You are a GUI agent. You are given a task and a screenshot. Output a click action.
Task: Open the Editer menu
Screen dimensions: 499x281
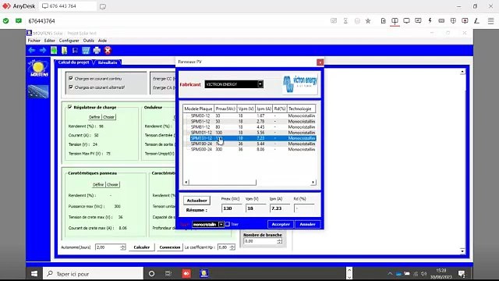click(49, 41)
